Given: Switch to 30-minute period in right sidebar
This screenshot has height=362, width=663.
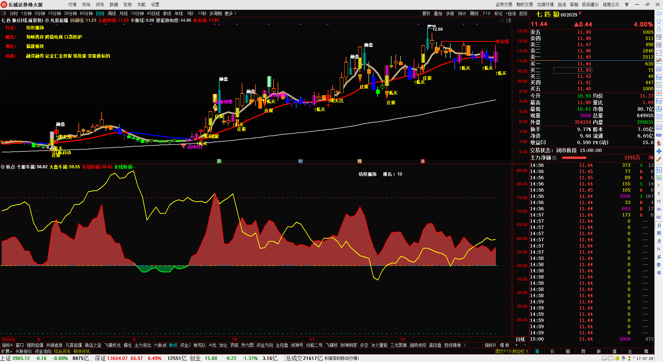Looking at the screenshot, I should [x=659, y=209].
